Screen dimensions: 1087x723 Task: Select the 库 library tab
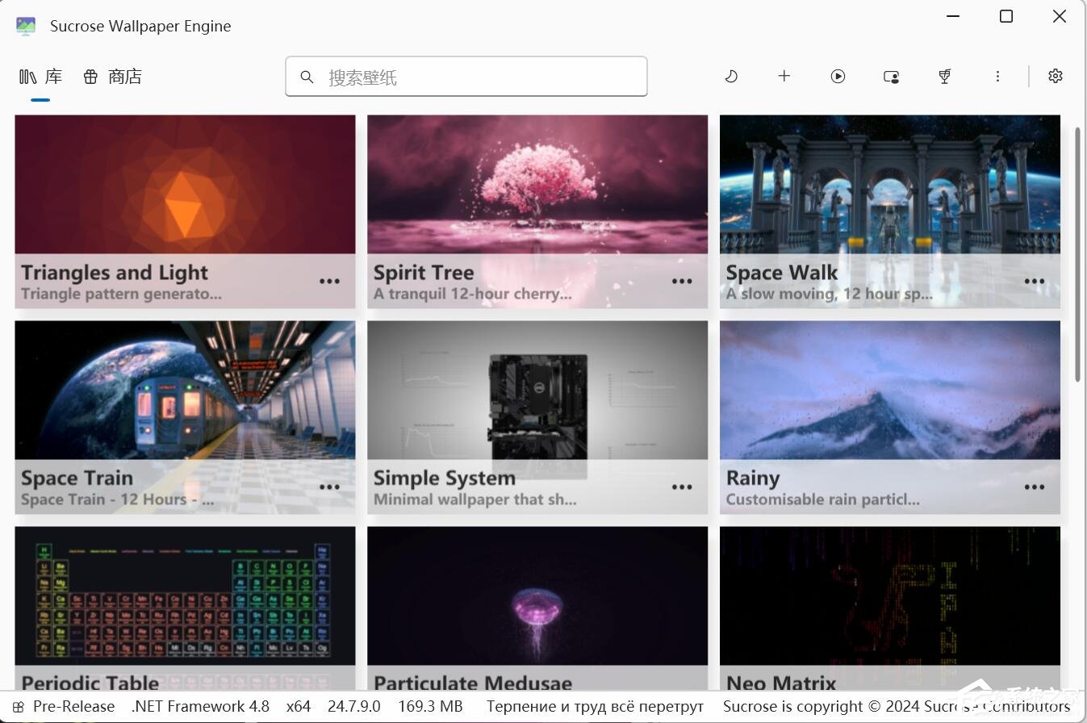(41, 77)
